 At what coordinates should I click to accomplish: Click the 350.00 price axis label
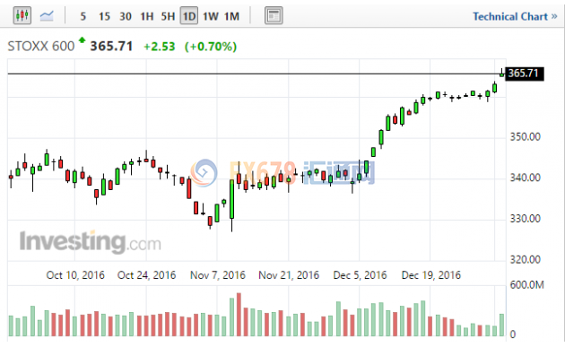point(526,137)
